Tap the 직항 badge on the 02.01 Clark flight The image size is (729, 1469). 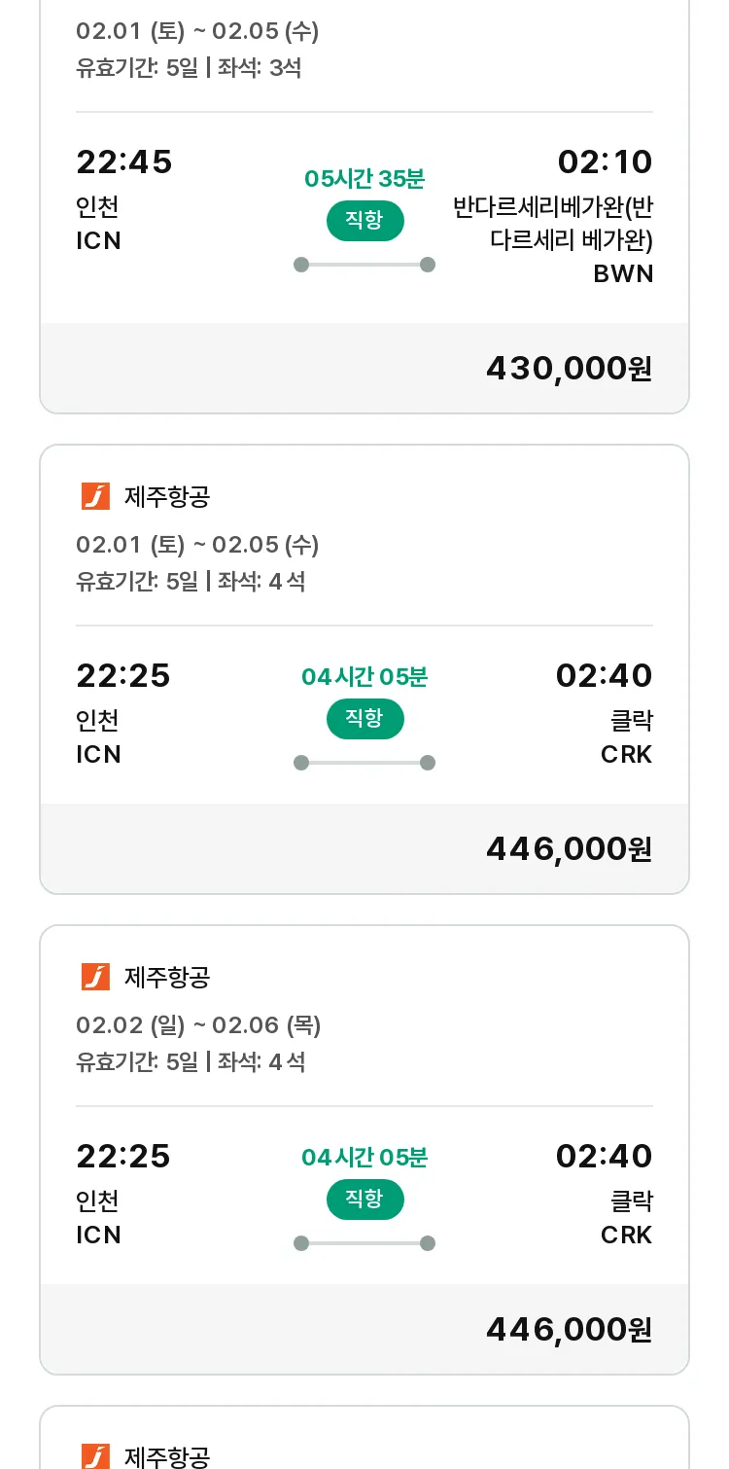point(364,719)
